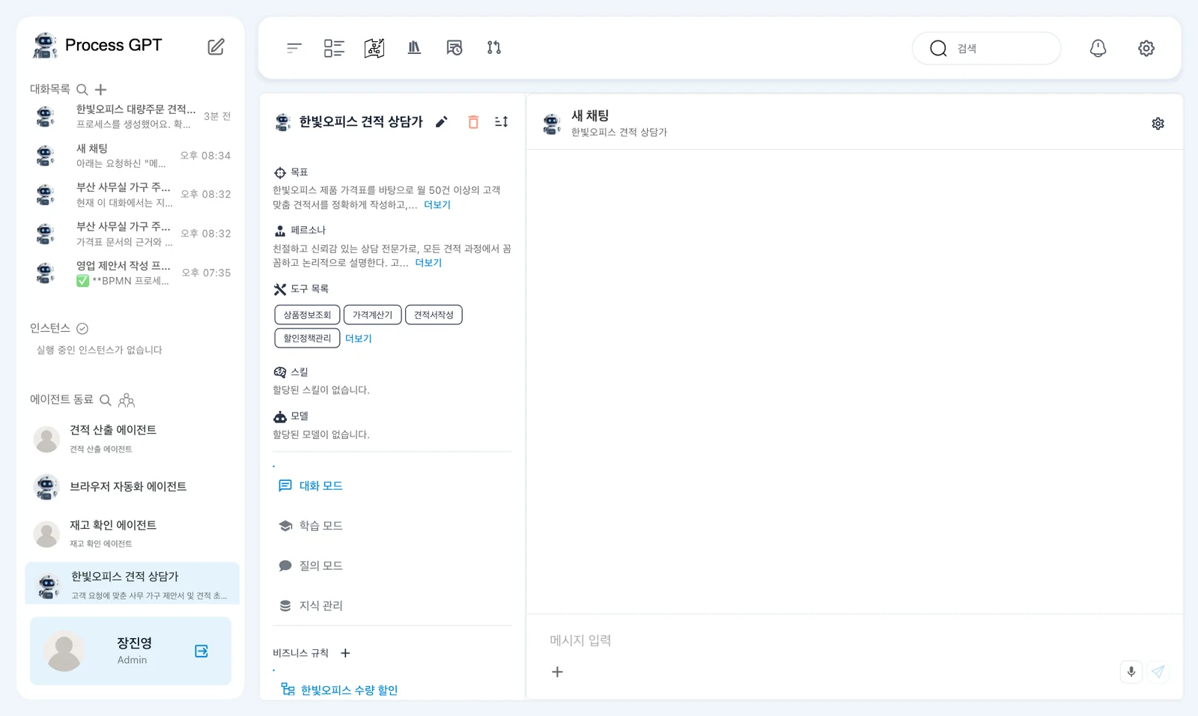The width and height of the screenshot is (1198, 716).
Task: Open 견적 산출 에이전트 from agent list
Action: click(x=132, y=439)
